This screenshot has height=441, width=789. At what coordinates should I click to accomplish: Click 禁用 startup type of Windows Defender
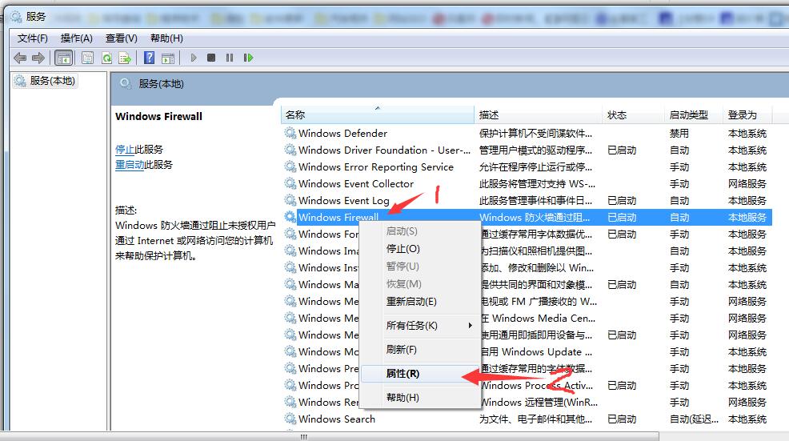pyautogui.click(x=679, y=133)
